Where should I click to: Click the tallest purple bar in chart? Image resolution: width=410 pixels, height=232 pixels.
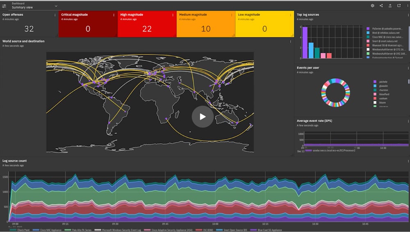pyautogui.click(x=305, y=42)
